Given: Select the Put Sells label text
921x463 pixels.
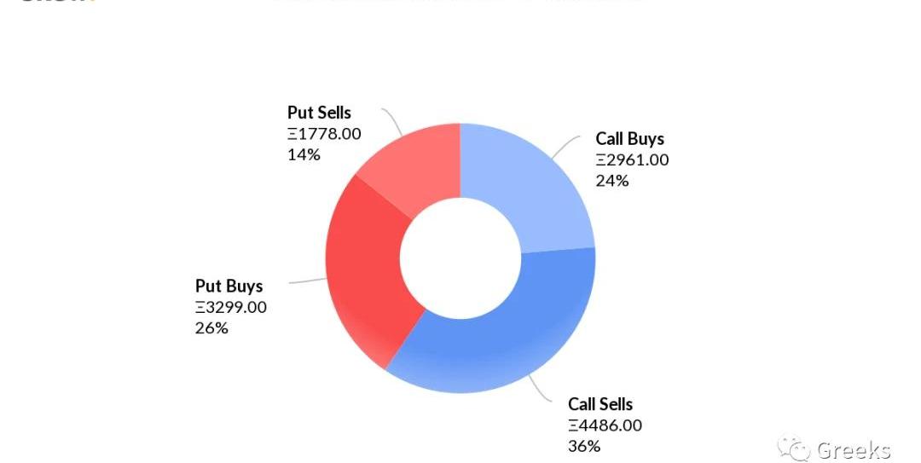Looking at the screenshot, I should pyautogui.click(x=319, y=113).
